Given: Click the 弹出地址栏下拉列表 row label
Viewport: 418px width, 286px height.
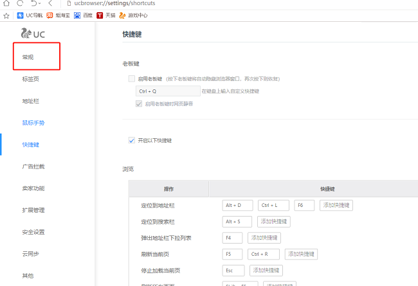Looking at the screenshot, I should (166, 238).
